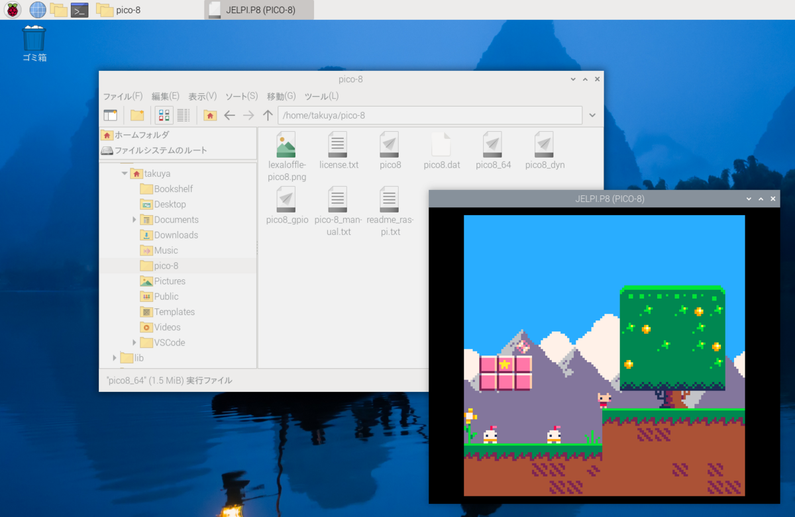Click the new window toolbar icon
This screenshot has height=517, width=795.
pos(111,115)
